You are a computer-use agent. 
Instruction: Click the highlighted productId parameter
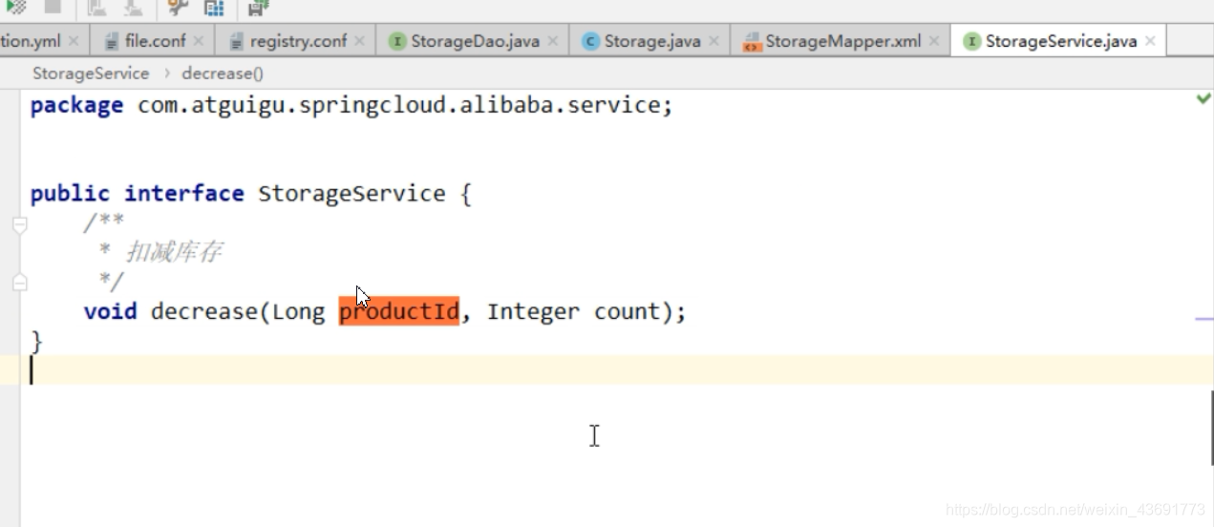click(399, 311)
